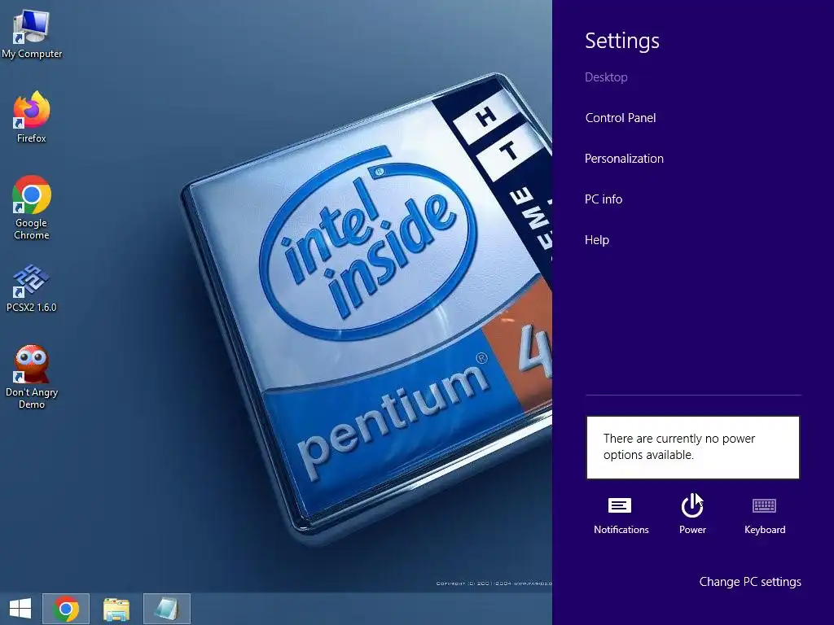Select the notebook app in the taskbar

click(x=166, y=609)
